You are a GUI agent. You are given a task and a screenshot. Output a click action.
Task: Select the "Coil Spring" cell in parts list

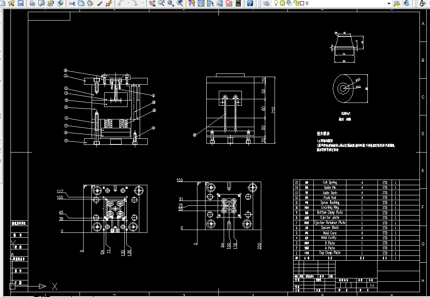[x=329, y=182]
